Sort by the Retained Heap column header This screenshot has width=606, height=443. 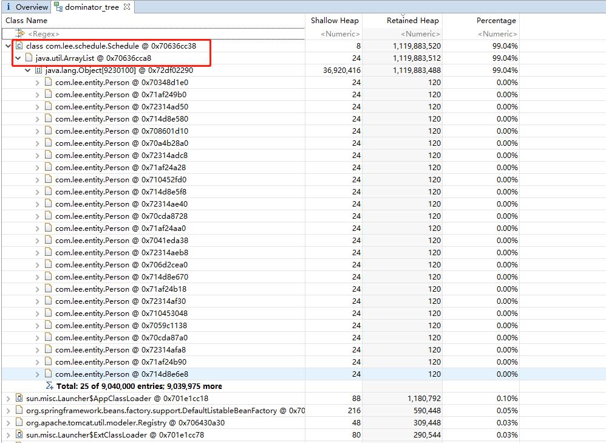pos(413,20)
